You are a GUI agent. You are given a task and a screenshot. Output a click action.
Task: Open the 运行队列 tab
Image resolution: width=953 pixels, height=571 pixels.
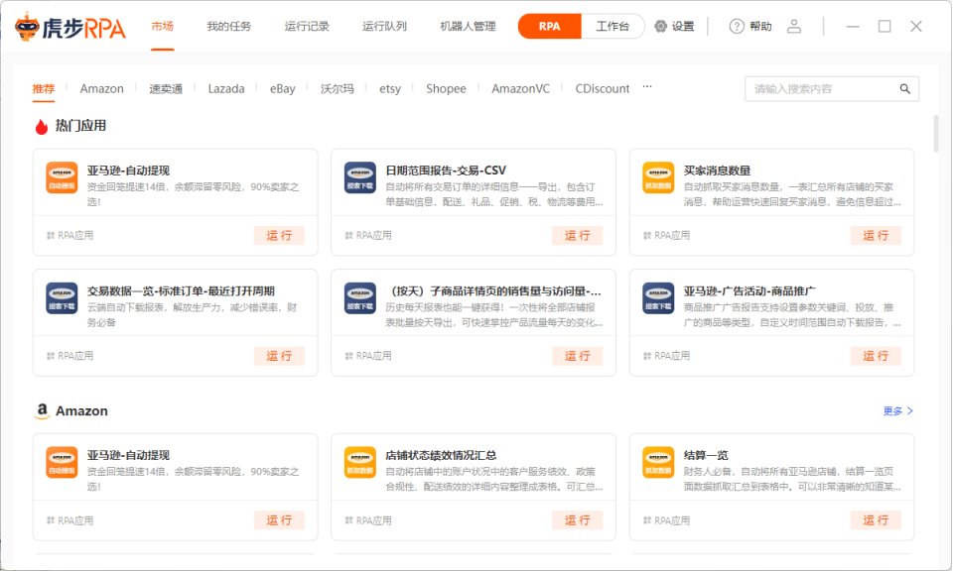385,26
